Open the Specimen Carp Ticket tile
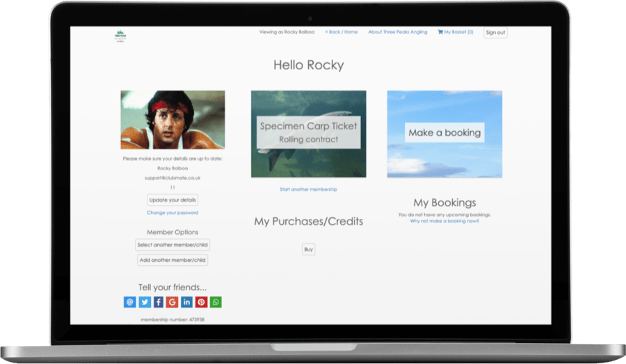This screenshot has width=626, height=364. click(x=308, y=133)
